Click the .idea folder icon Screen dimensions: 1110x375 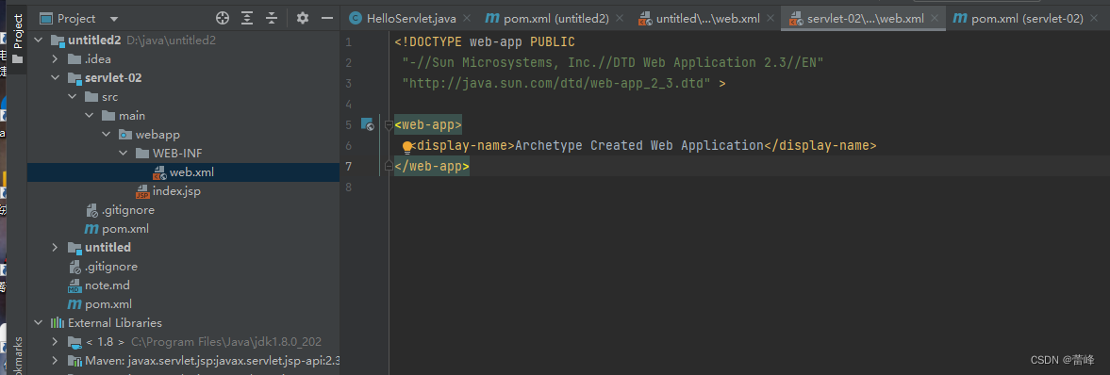tap(75, 59)
